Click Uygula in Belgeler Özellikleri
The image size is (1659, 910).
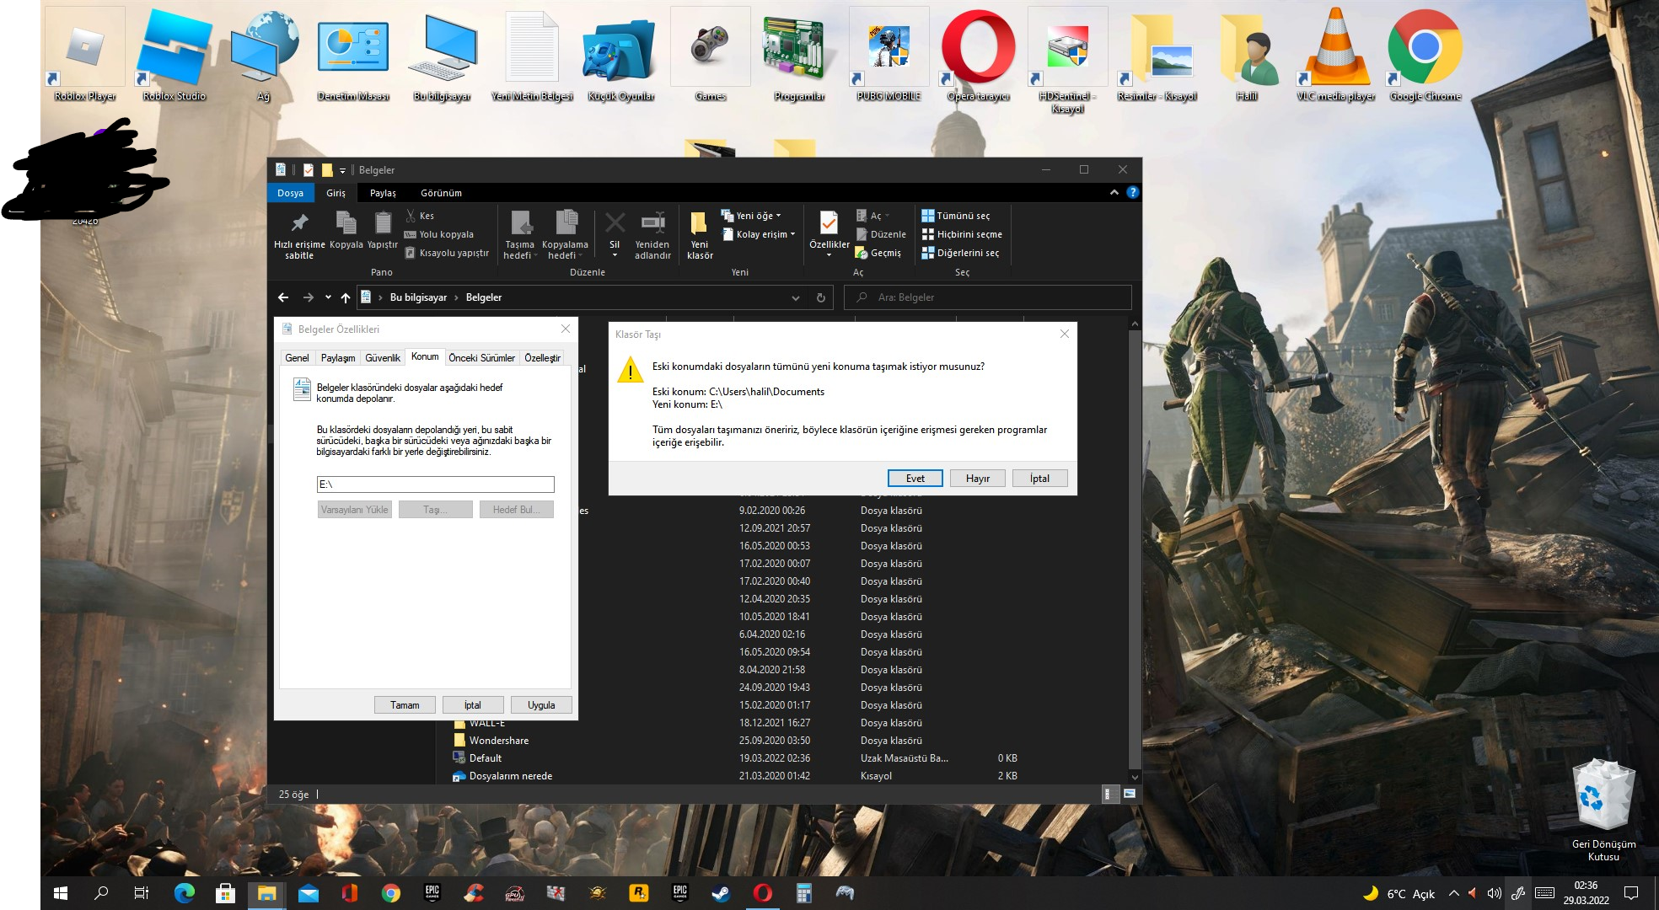pyautogui.click(x=541, y=705)
